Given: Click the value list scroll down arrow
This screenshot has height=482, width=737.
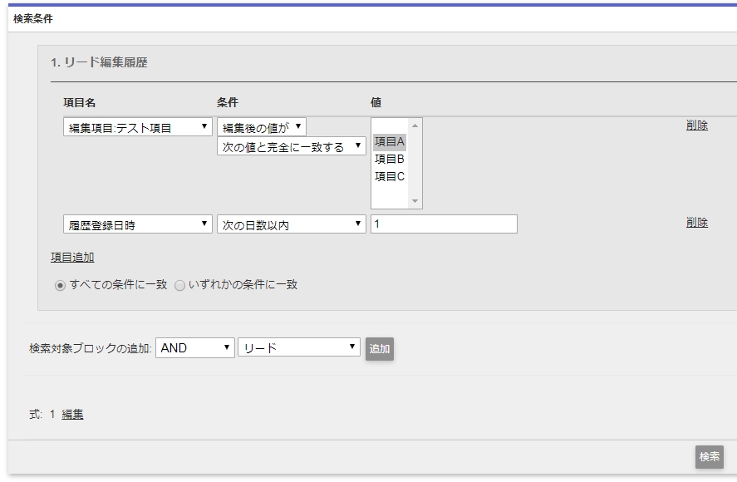Looking at the screenshot, I should click(415, 201).
